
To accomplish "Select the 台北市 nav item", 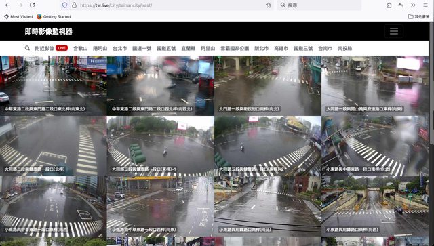I will pyautogui.click(x=119, y=48).
